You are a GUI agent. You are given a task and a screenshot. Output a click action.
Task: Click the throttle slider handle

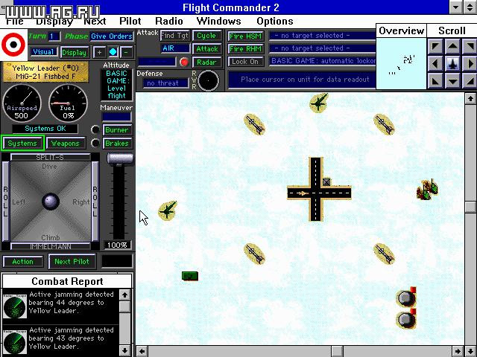120,158
